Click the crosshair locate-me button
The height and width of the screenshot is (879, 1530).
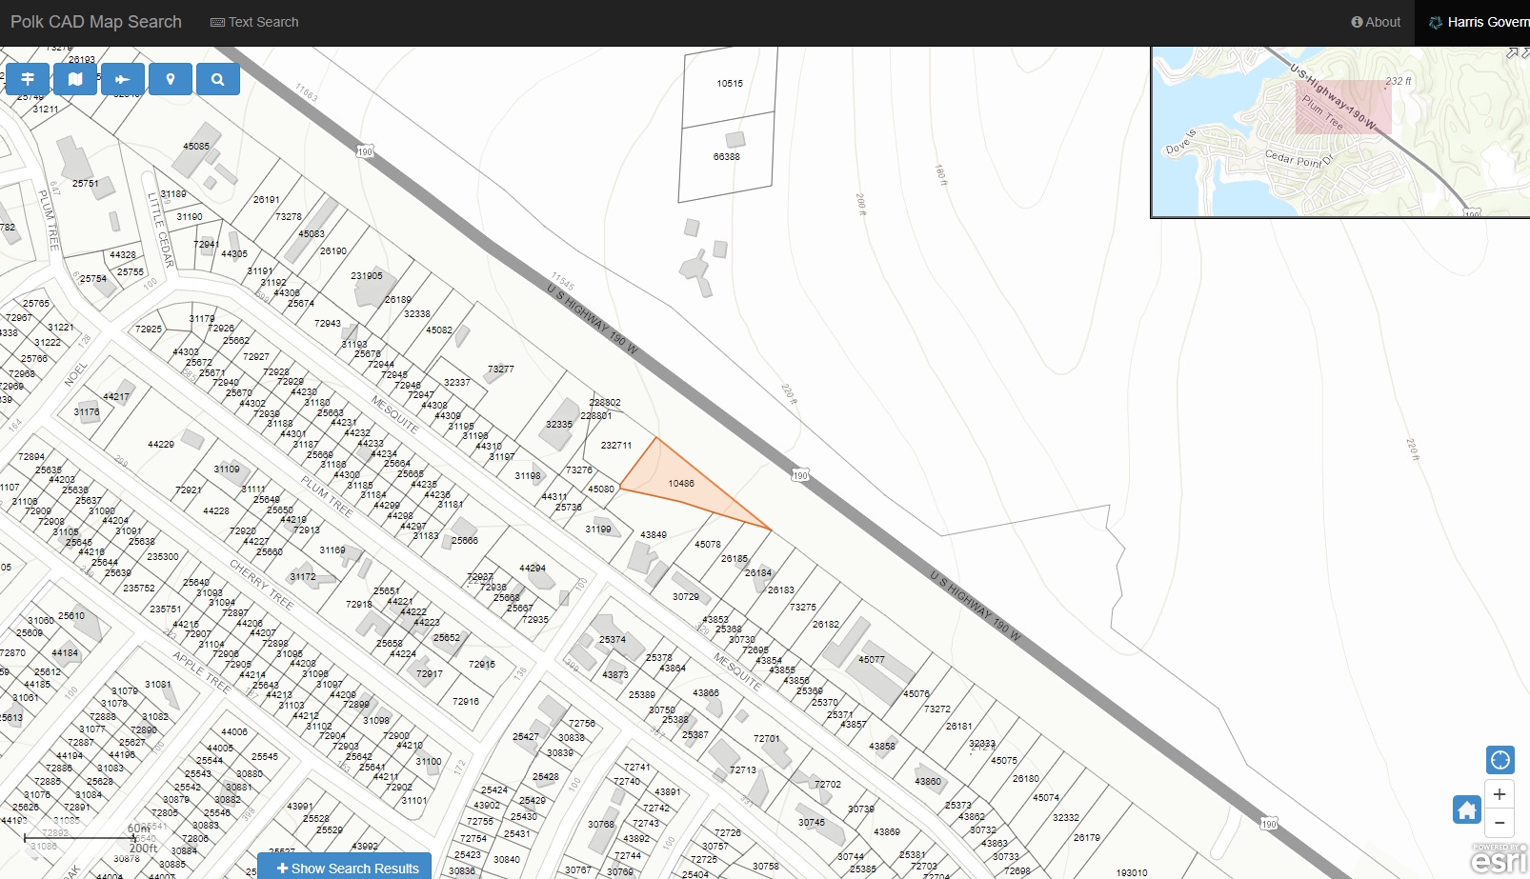tap(1500, 760)
